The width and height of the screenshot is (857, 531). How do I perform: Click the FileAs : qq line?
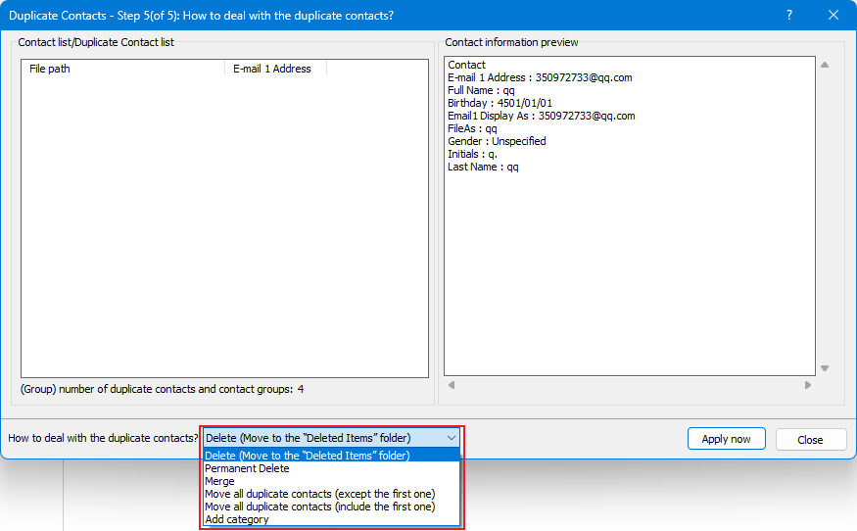[472, 128]
